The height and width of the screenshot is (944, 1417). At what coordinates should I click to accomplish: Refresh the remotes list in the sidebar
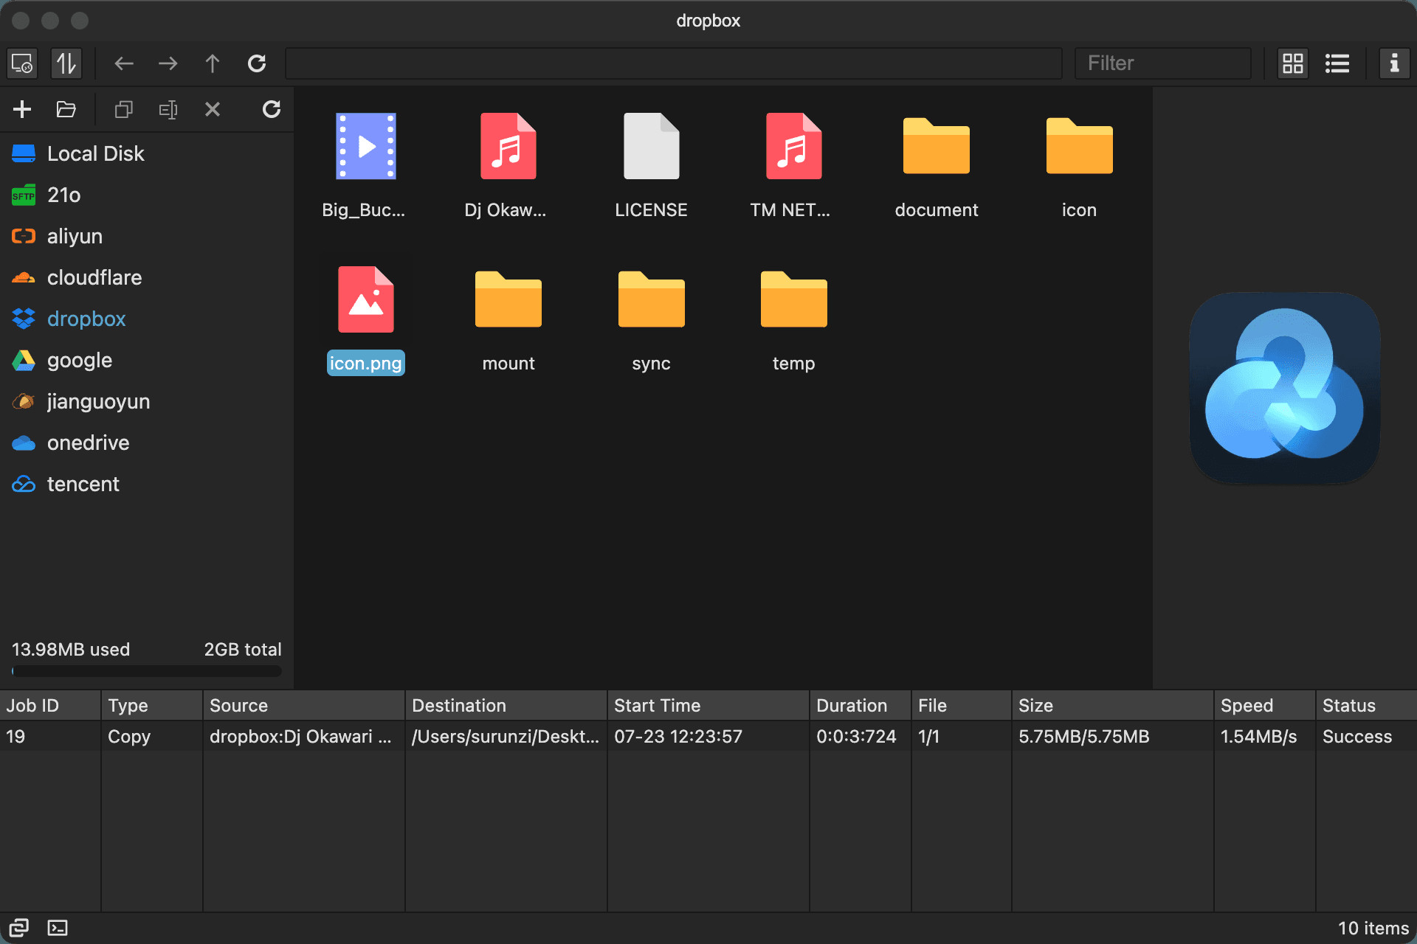tap(272, 110)
